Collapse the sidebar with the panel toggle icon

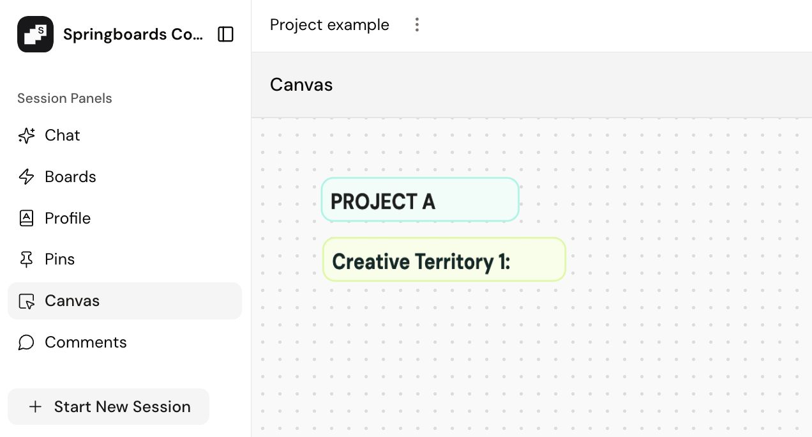coord(225,34)
